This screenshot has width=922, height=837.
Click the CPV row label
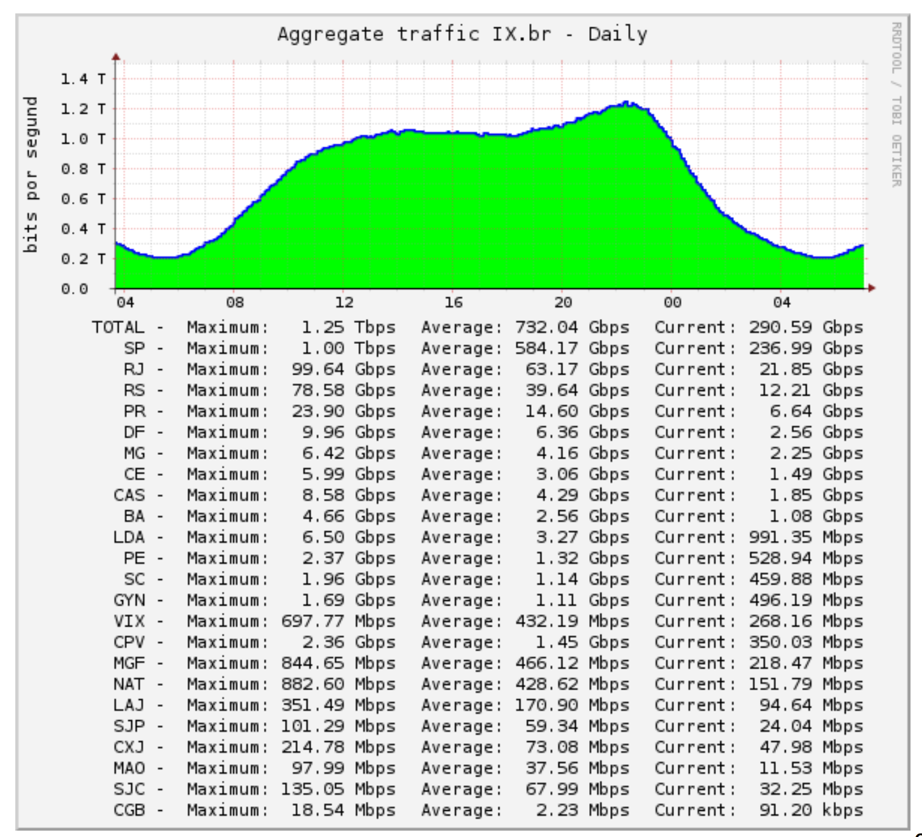coord(129,642)
